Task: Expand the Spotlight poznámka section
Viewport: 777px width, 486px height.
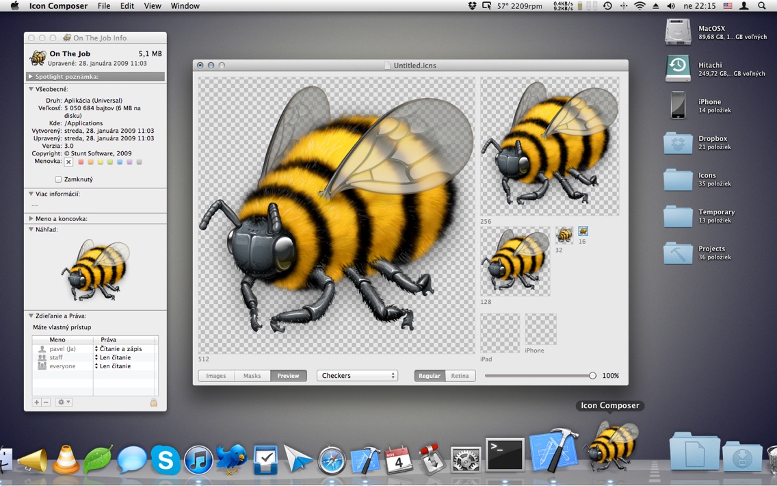Action: 31,77
